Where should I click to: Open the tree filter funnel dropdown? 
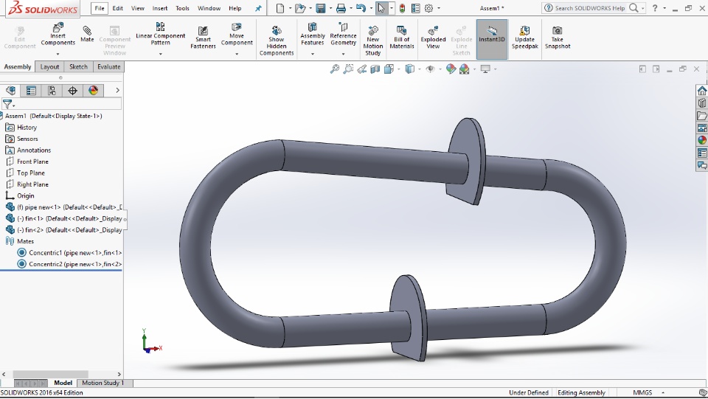pos(9,104)
